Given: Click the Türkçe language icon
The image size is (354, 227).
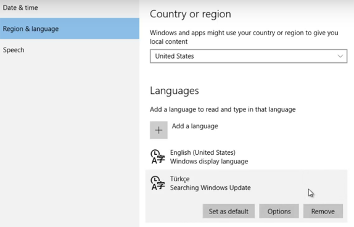Looking at the screenshot, I should [158, 183].
